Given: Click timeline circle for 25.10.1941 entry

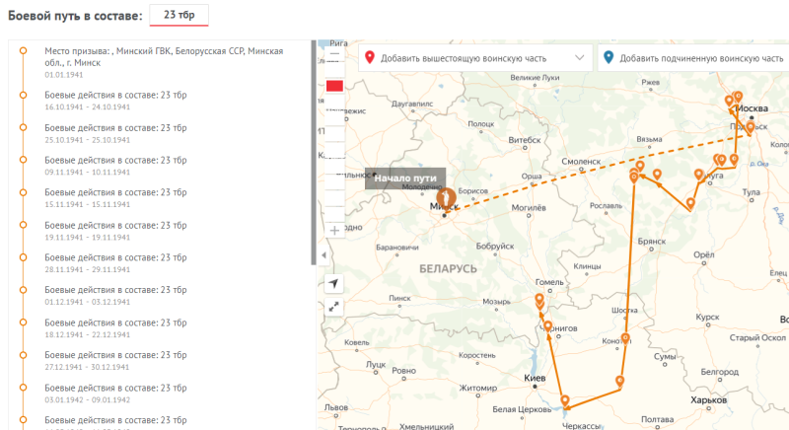Looking at the screenshot, I should click(x=23, y=128).
